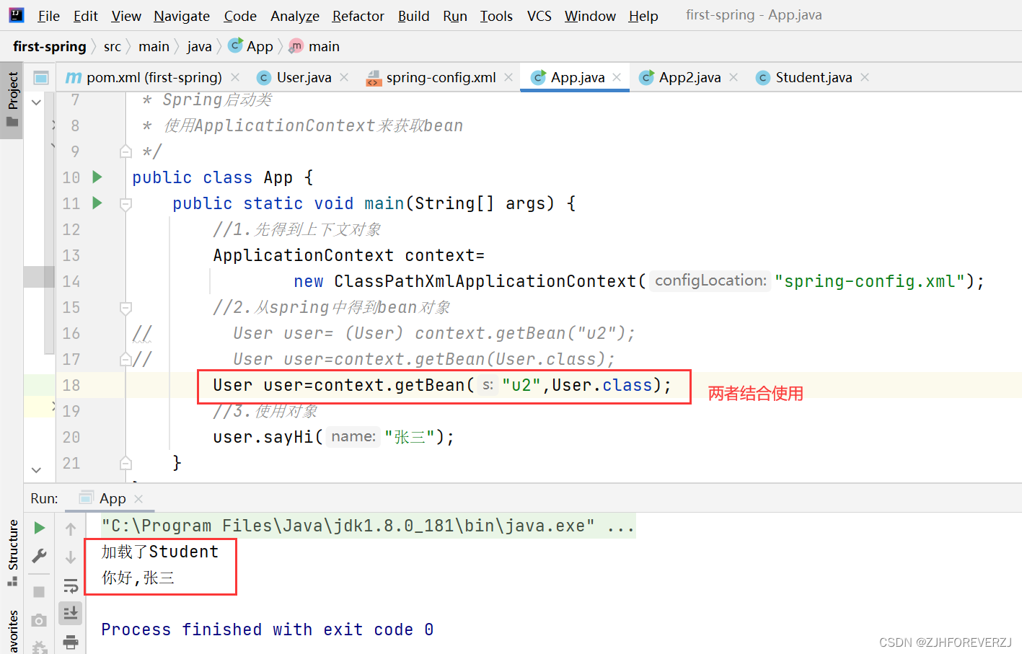Close the App2.java tab
The height and width of the screenshot is (654, 1022).
[734, 77]
